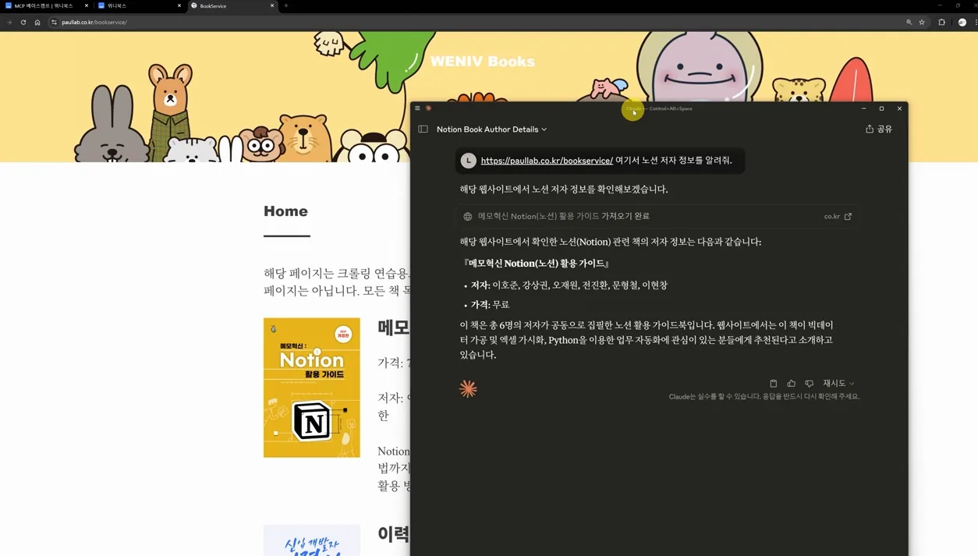Switch to the MCP 베이스캠프 browser tab
Screen dimensions: 978x556
click(45, 5)
